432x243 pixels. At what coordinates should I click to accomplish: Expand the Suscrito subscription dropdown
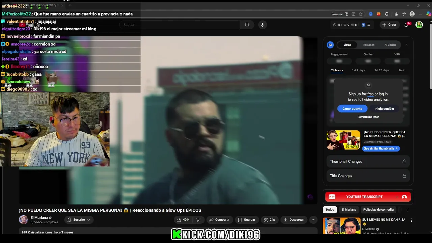79,220
